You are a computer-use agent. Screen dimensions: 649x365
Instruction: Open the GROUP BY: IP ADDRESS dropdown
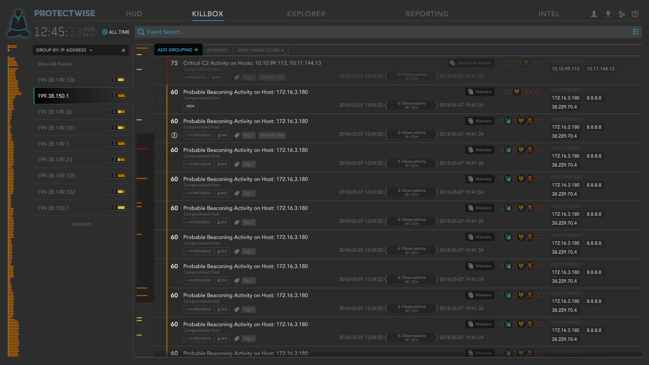pos(64,50)
